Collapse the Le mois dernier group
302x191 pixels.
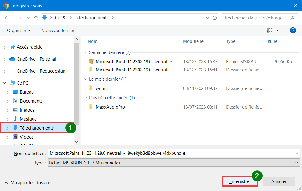[86, 79]
